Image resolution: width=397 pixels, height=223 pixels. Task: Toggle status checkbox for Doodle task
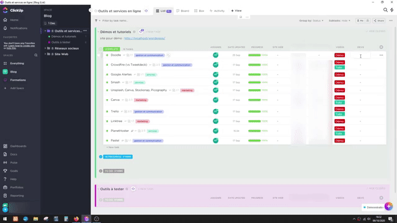pos(107,55)
